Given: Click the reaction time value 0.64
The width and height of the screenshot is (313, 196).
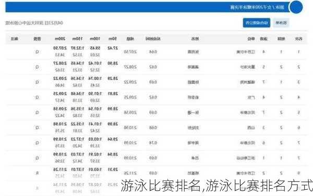Looking at the screenshot, I should pos(153,52).
